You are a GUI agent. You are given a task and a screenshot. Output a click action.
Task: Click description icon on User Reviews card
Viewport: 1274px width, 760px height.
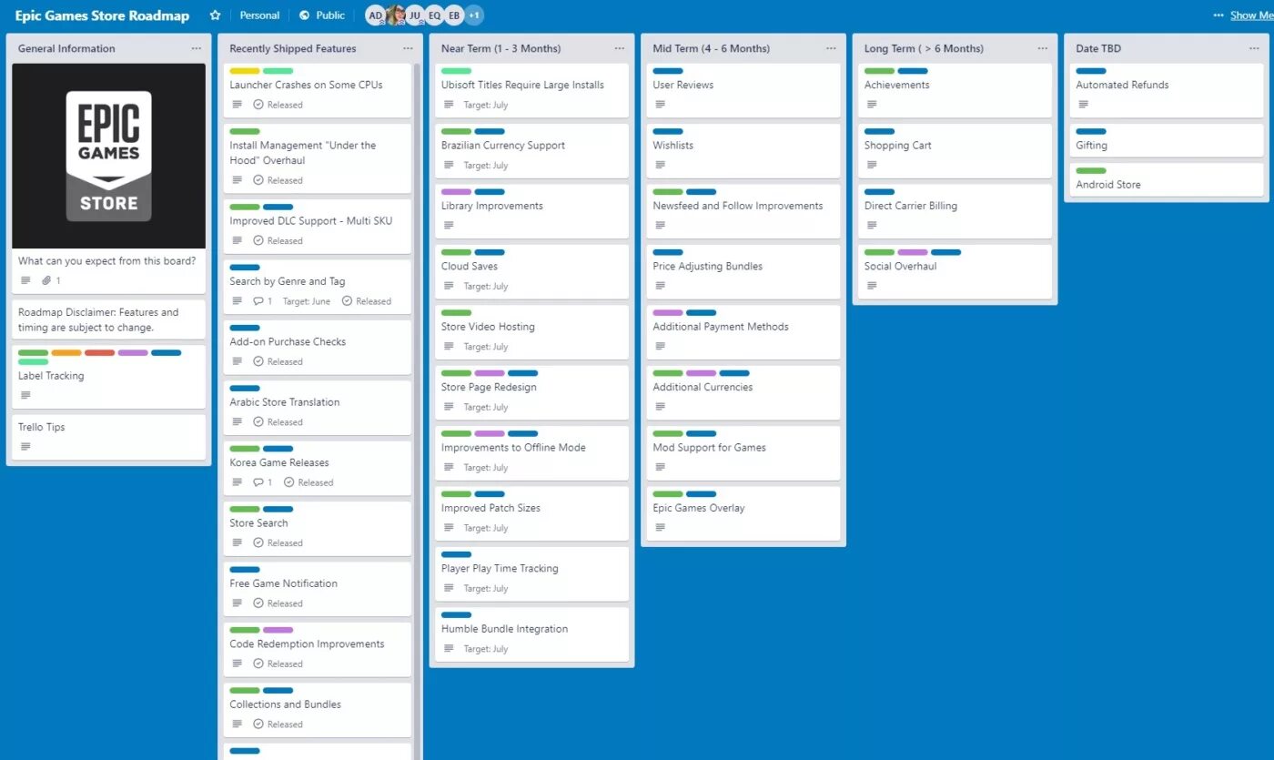click(660, 105)
